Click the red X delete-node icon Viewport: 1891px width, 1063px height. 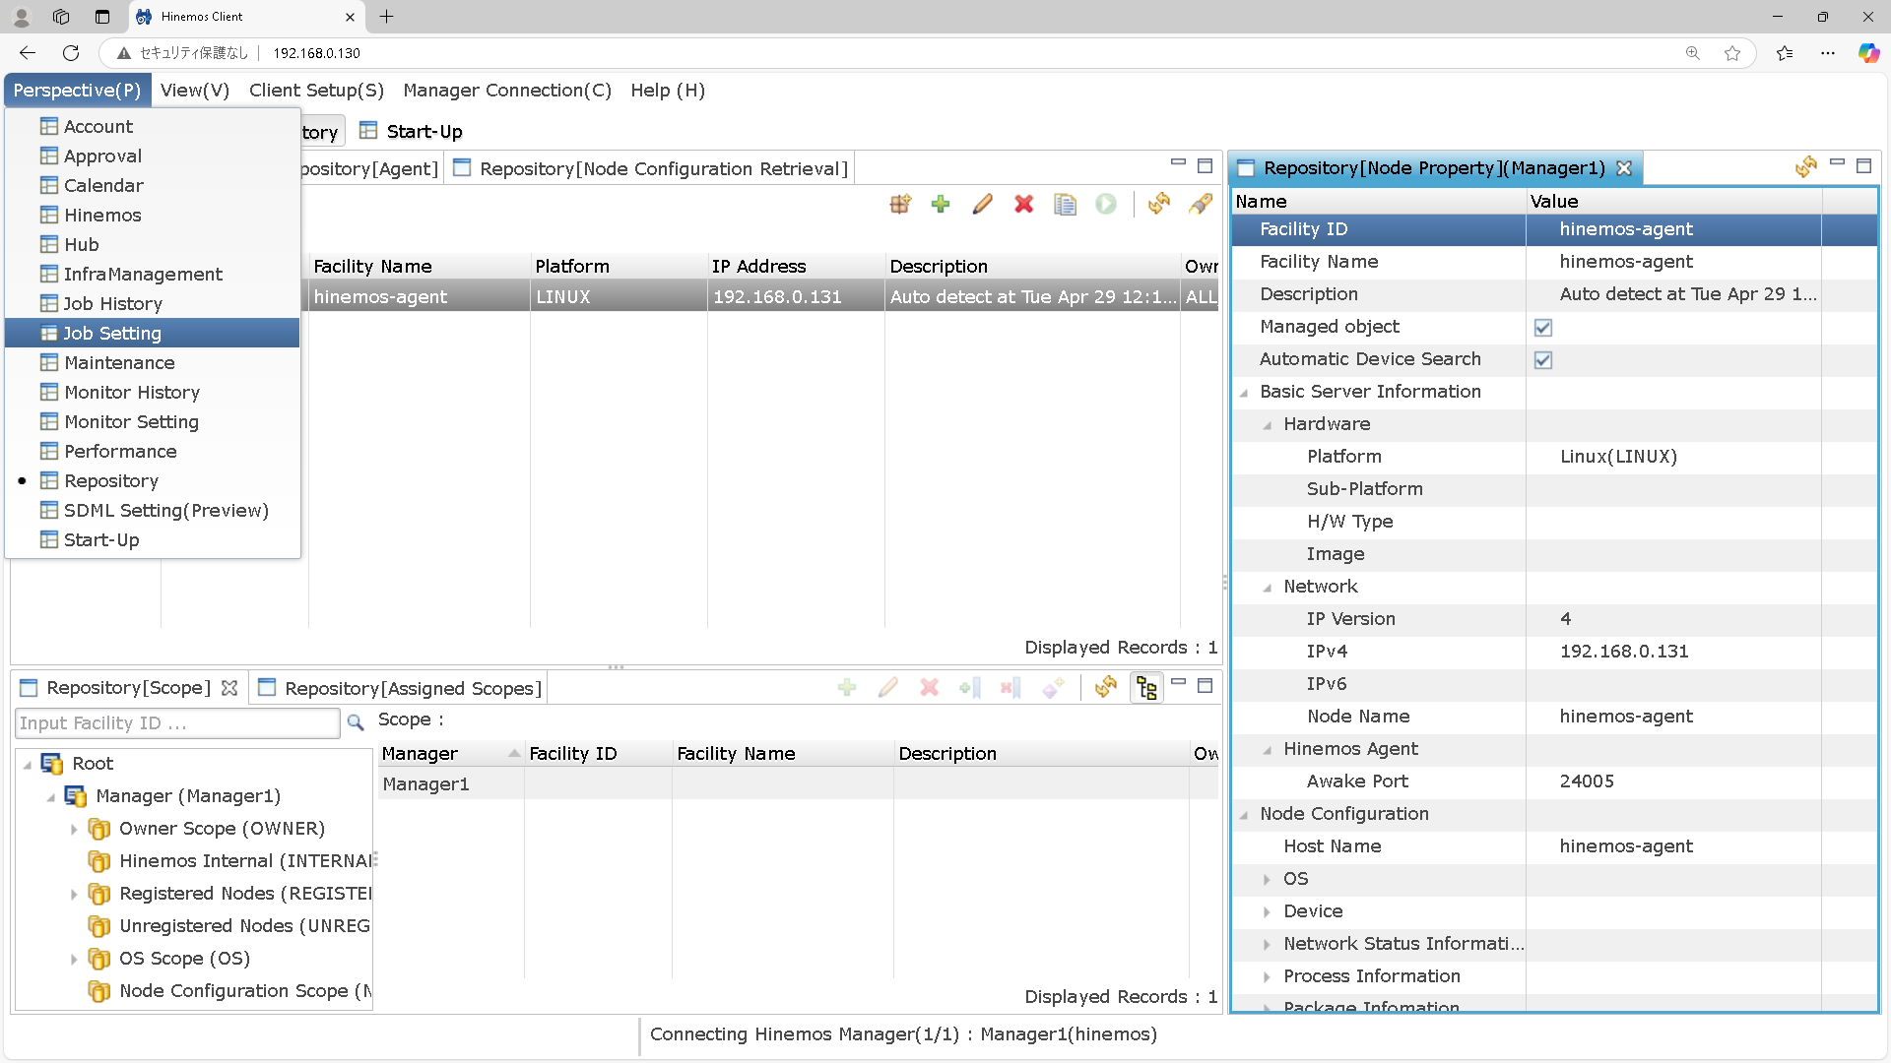(1024, 204)
